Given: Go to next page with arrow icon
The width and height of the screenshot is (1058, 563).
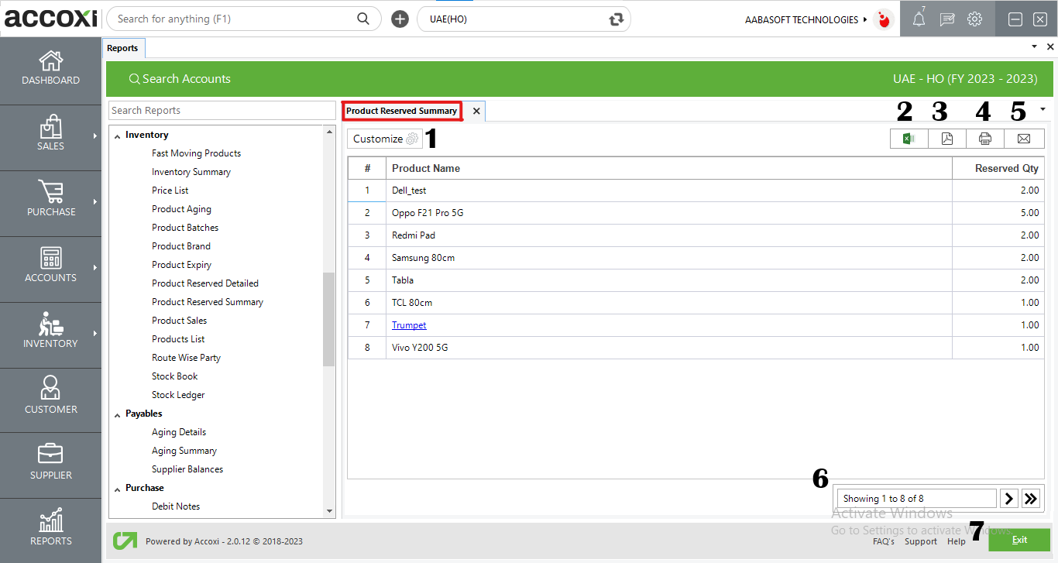Looking at the screenshot, I should click(1008, 498).
